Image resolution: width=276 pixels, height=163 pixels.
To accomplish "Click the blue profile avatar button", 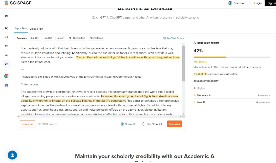I will pos(12,155).
